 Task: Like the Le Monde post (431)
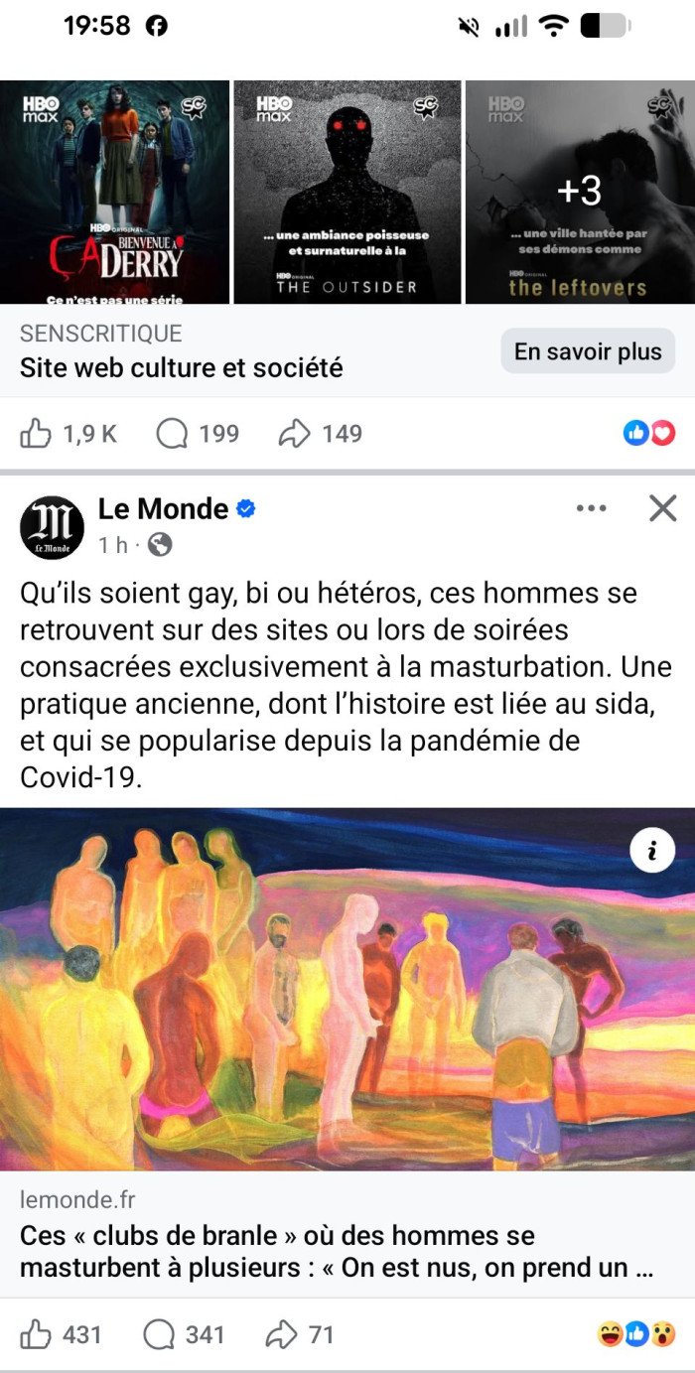tap(61, 1335)
